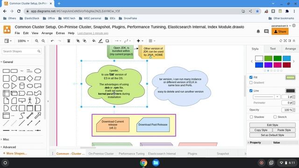Viewport: 299px width, 168px height.
Task: Click the Copy Style button
Action: pos(261,130)
